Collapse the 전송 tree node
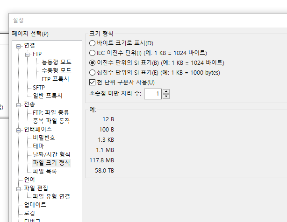 click(x=18, y=105)
